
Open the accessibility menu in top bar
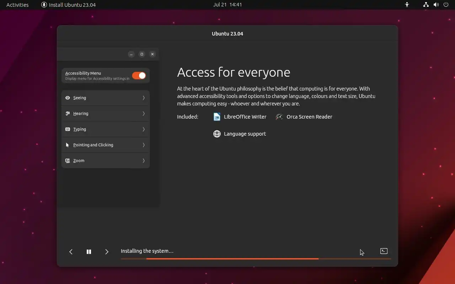407,5
